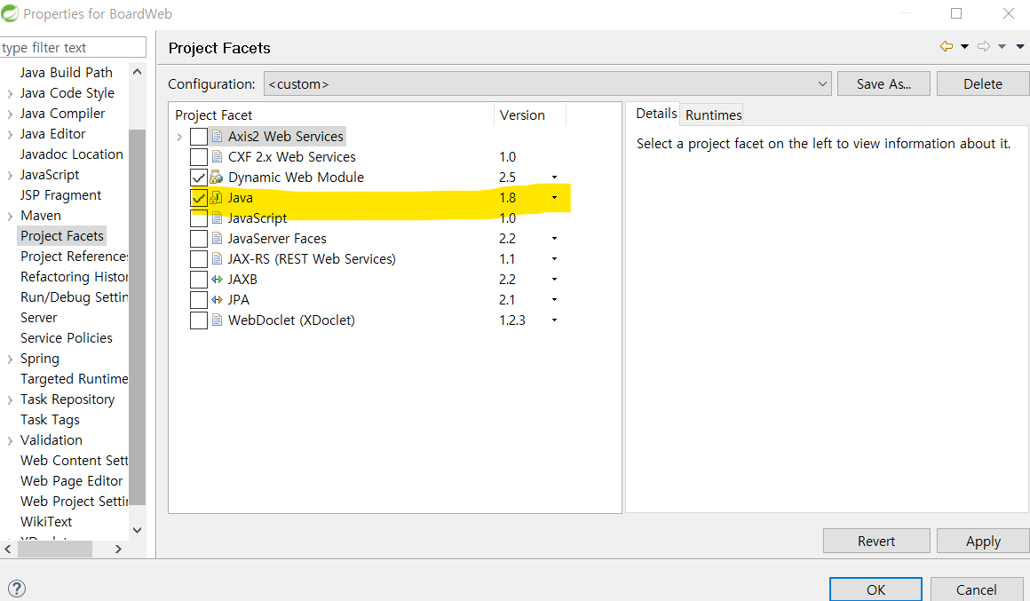This screenshot has height=601, width=1030.
Task: Expand the Spring node in sidebar
Action: click(10, 360)
